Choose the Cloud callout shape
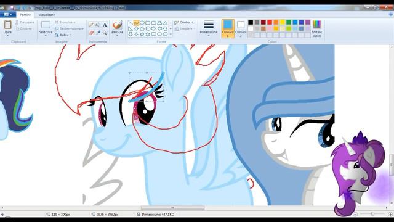Image resolution: width=394 pixels, height=222 pixels. pyautogui.click(x=165, y=35)
